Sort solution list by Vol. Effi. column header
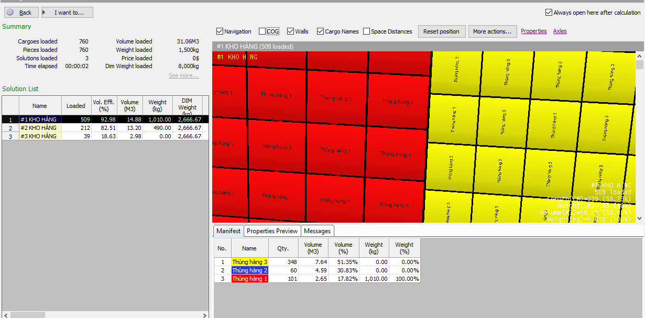Screen dimensions: 645x318 click(103, 105)
